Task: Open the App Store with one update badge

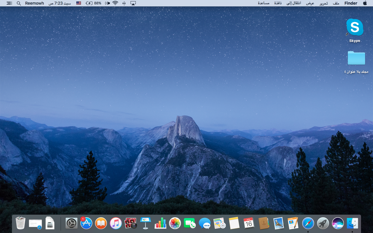Action: tap(86, 223)
